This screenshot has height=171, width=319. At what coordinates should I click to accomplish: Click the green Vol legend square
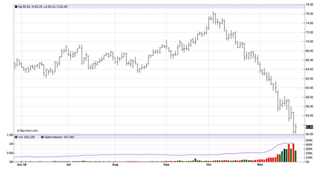[x=16, y=137]
